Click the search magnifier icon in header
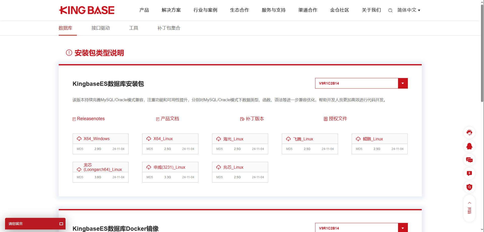The width and height of the screenshot is (484, 232). pyautogui.click(x=390, y=10)
